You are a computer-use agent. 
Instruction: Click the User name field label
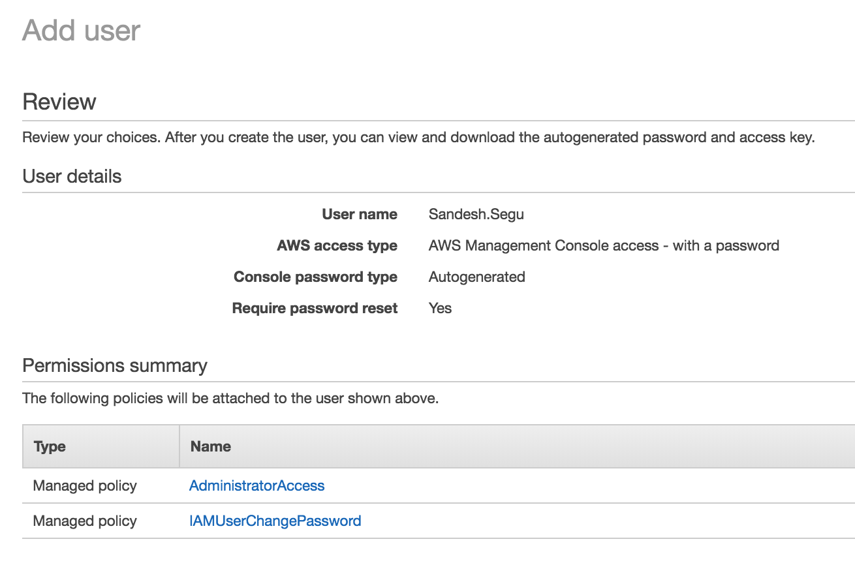[360, 214]
